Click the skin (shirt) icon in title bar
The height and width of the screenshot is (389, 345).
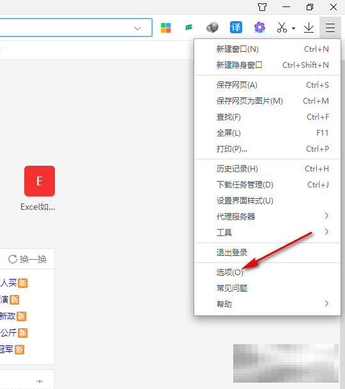pyautogui.click(x=263, y=7)
